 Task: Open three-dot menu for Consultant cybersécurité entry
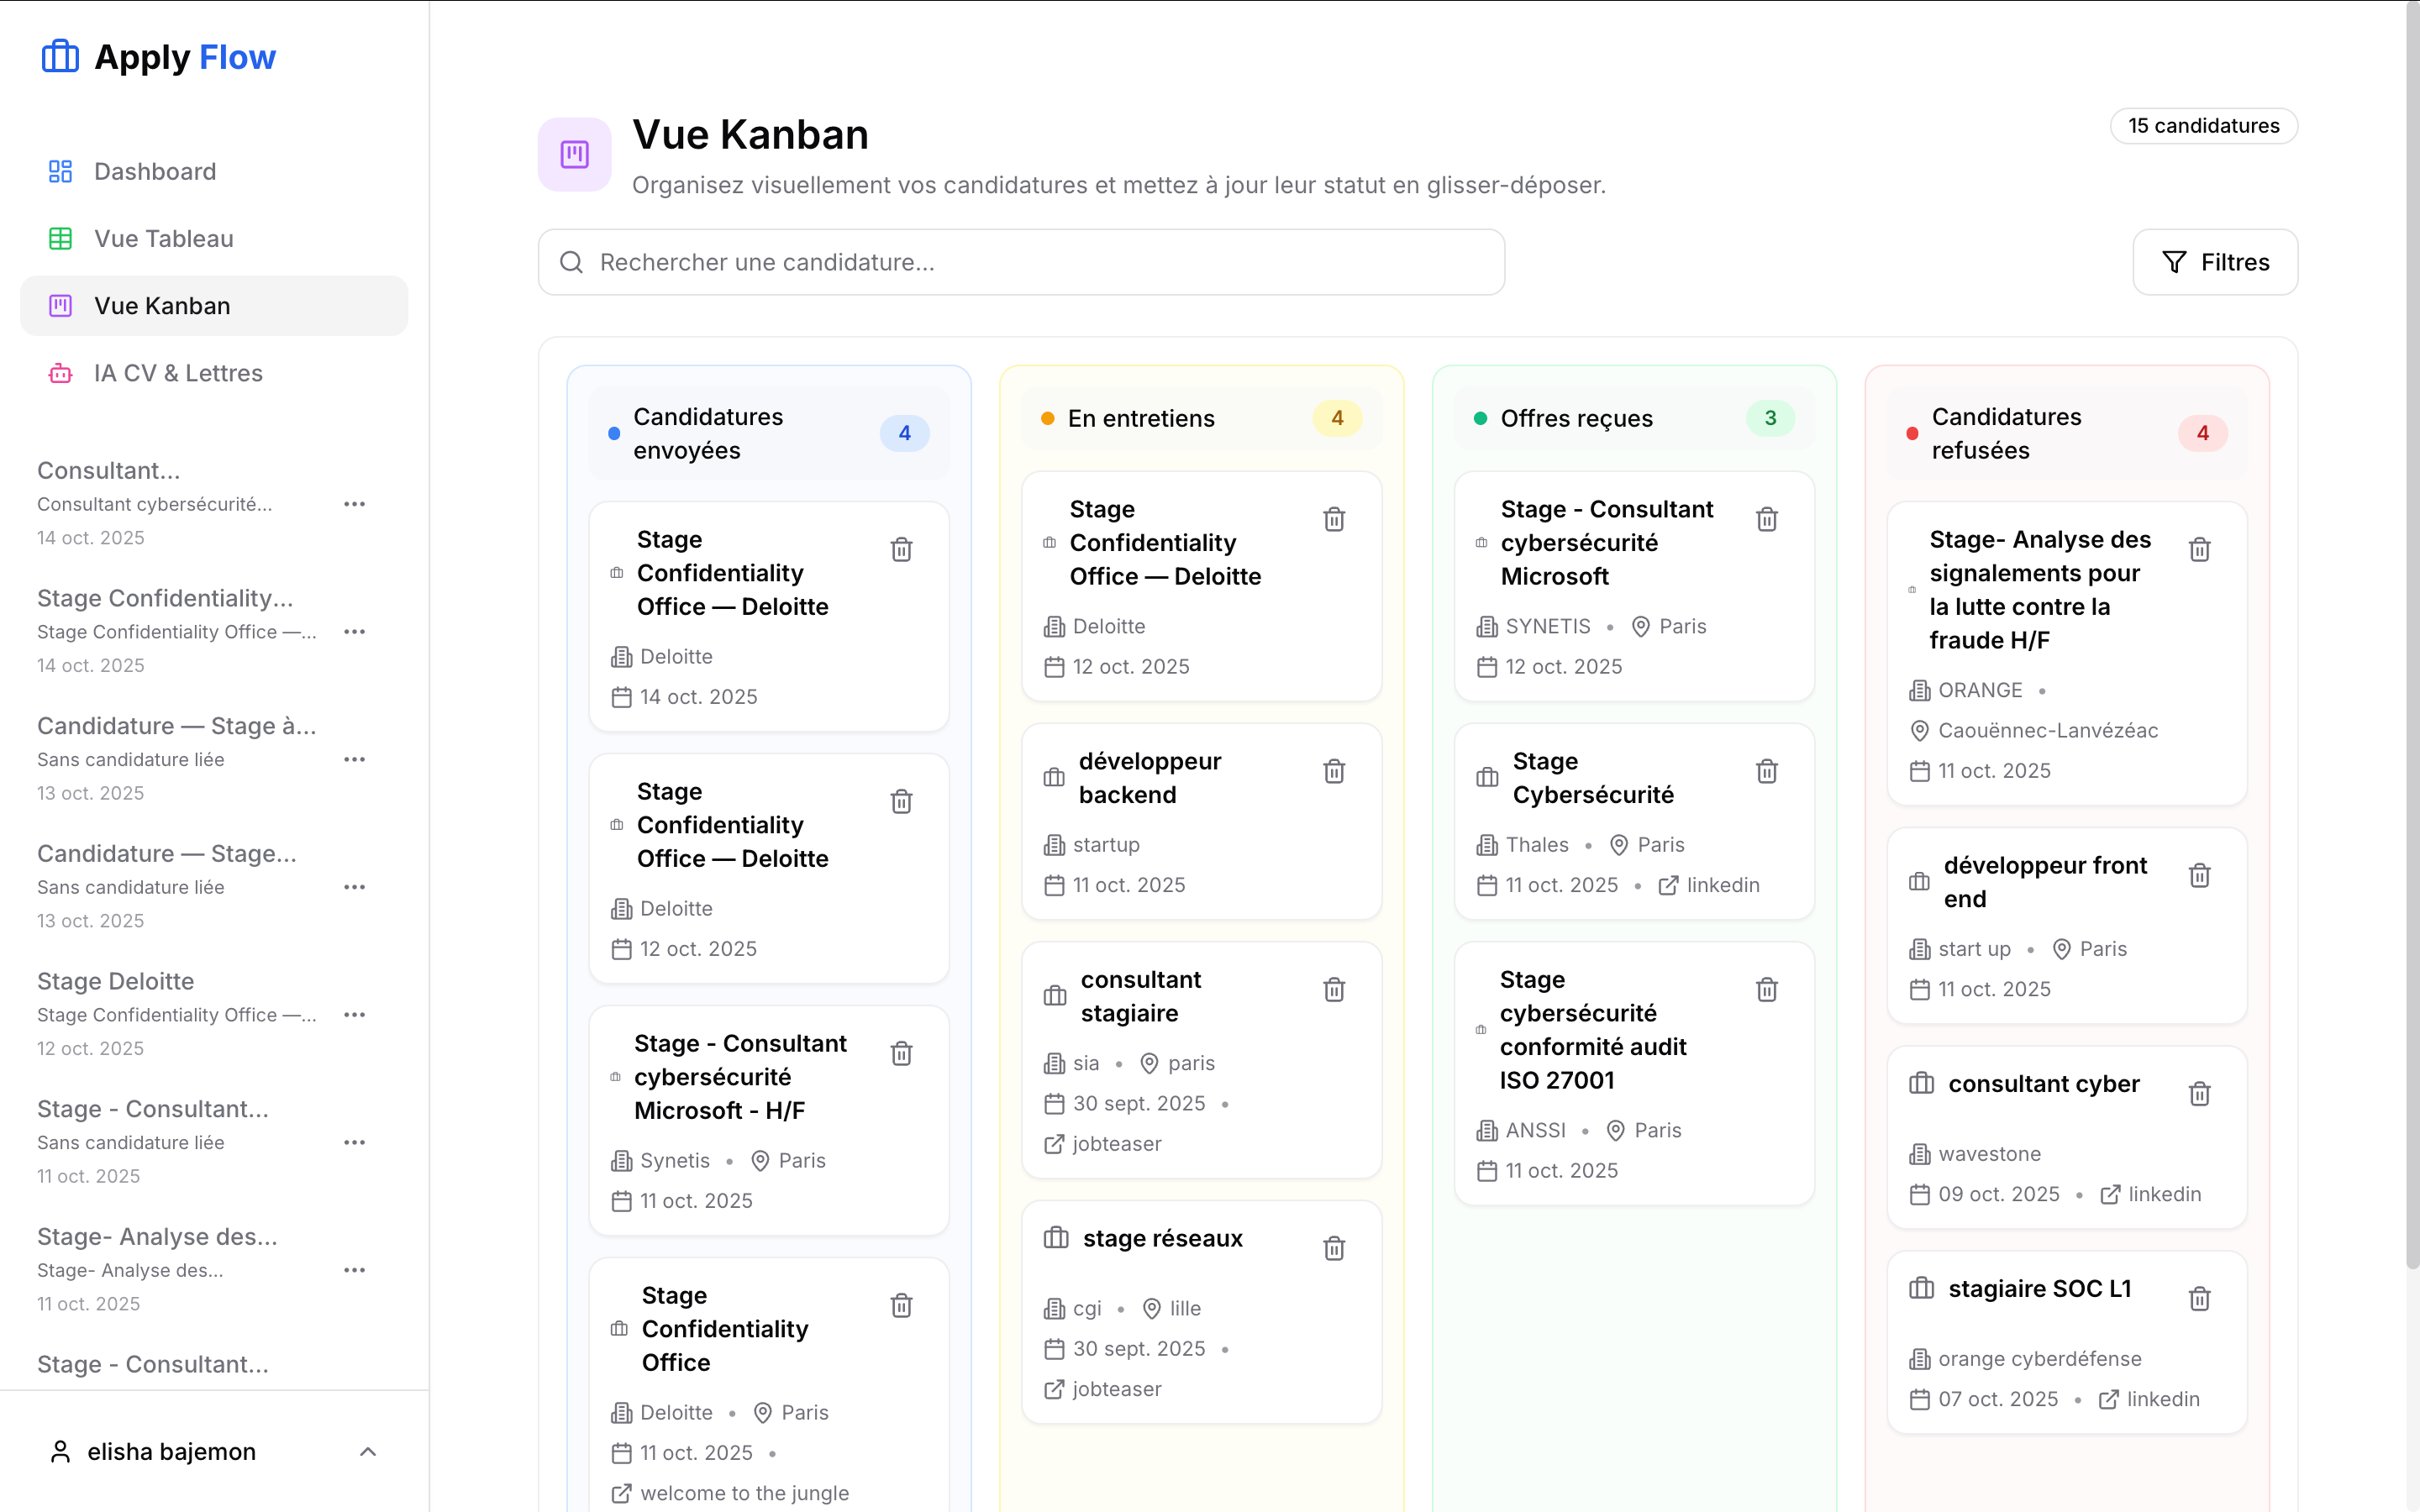(354, 504)
